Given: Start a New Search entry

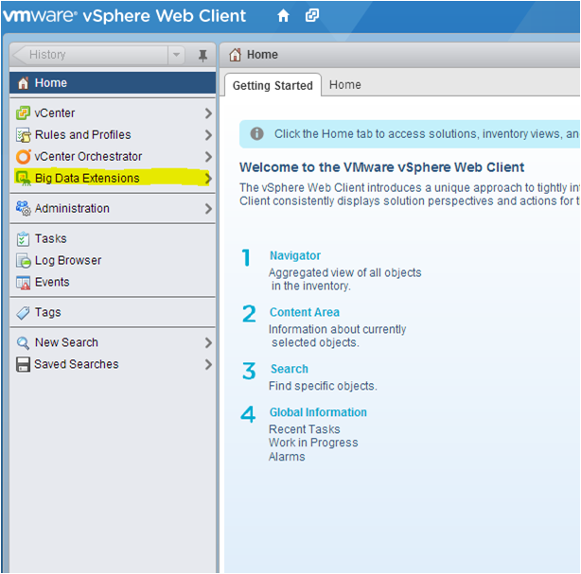Looking at the screenshot, I should (x=113, y=342).
